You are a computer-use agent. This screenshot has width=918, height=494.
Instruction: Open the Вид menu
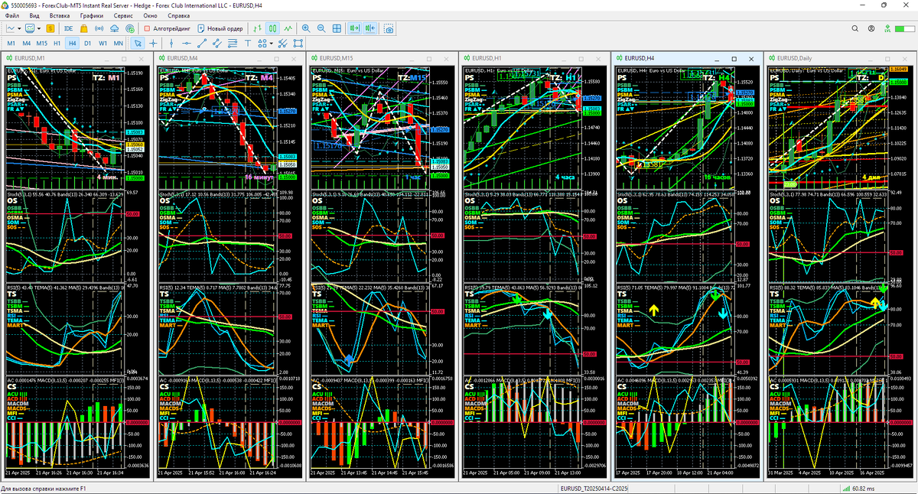(x=34, y=15)
